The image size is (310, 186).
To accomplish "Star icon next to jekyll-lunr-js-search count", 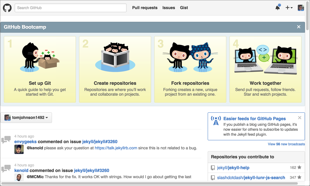I will [x=299, y=177].
